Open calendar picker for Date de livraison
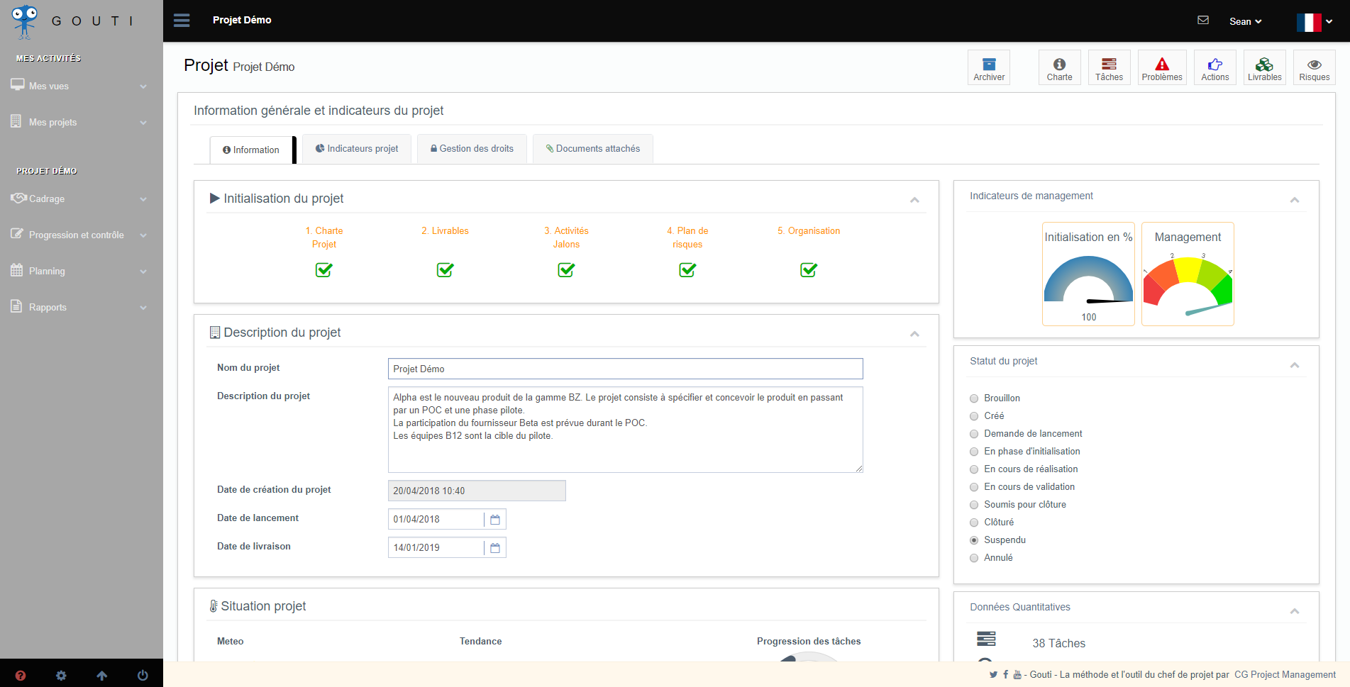The image size is (1350, 687). pyautogui.click(x=495, y=548)
